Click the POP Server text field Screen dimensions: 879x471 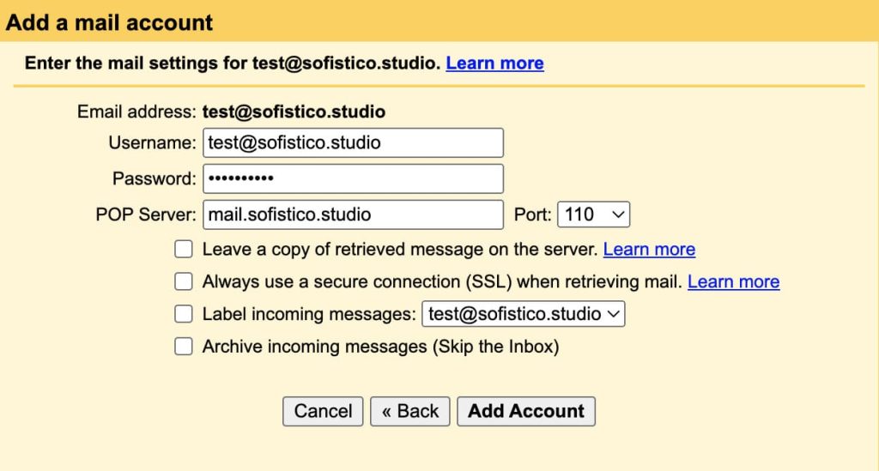coord(353,214)
